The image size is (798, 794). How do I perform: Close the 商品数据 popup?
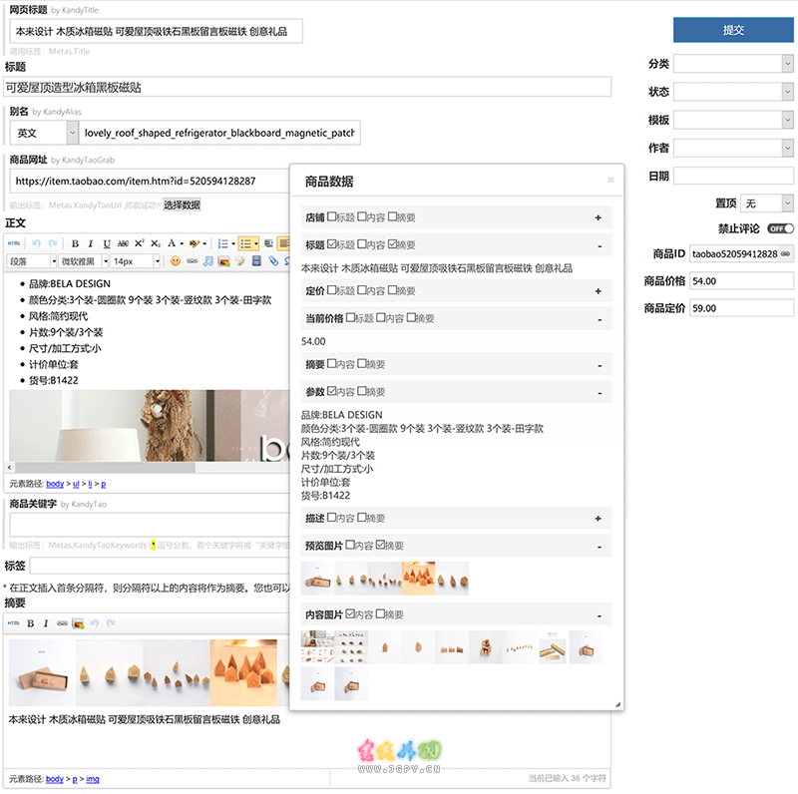(610, 180)
